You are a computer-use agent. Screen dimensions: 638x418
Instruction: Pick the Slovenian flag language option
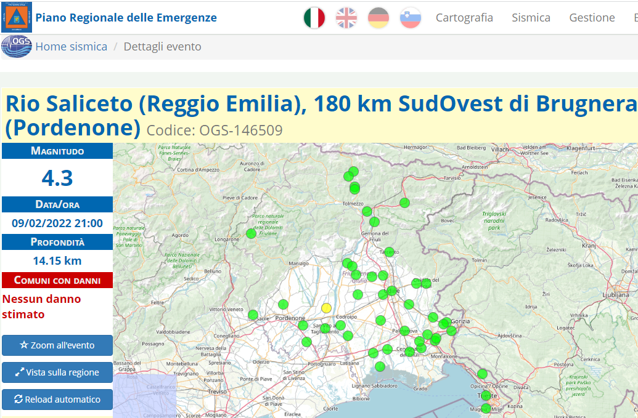click(410, 18)
